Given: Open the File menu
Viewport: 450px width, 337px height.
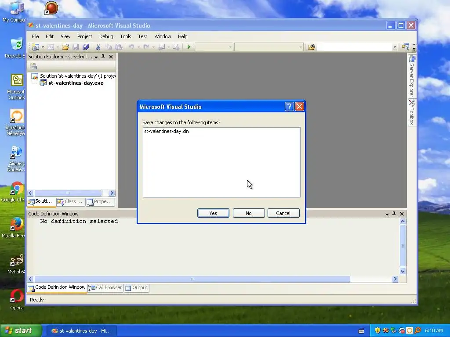Looking at the screenshot, I should [35, 36].
